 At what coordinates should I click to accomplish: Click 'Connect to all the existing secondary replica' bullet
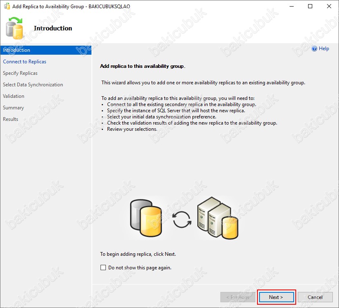181,104
